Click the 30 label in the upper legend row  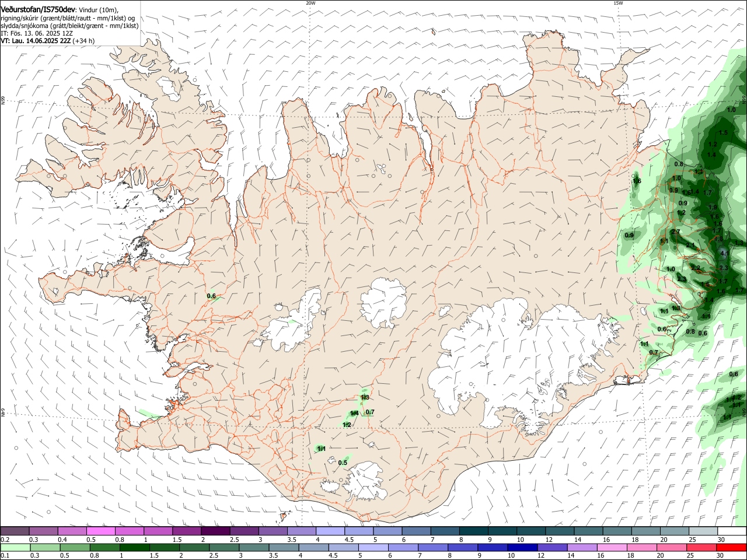tap(721, 540)
